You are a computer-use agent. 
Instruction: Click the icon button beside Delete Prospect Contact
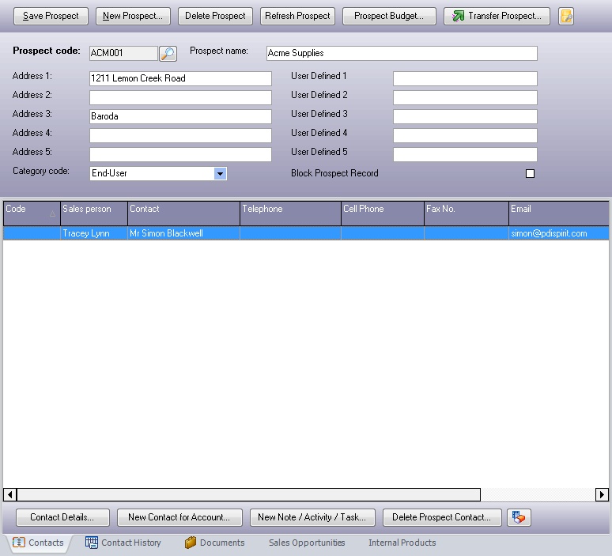519,517
